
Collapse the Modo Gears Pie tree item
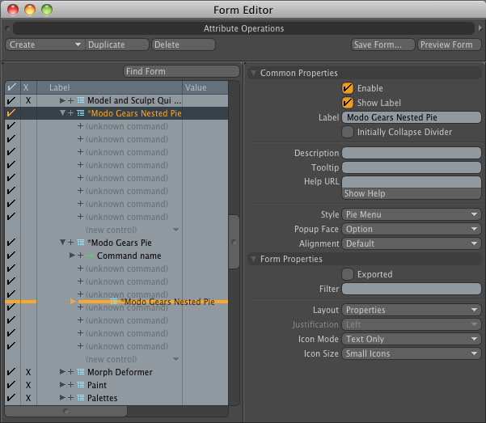point(62,242)
